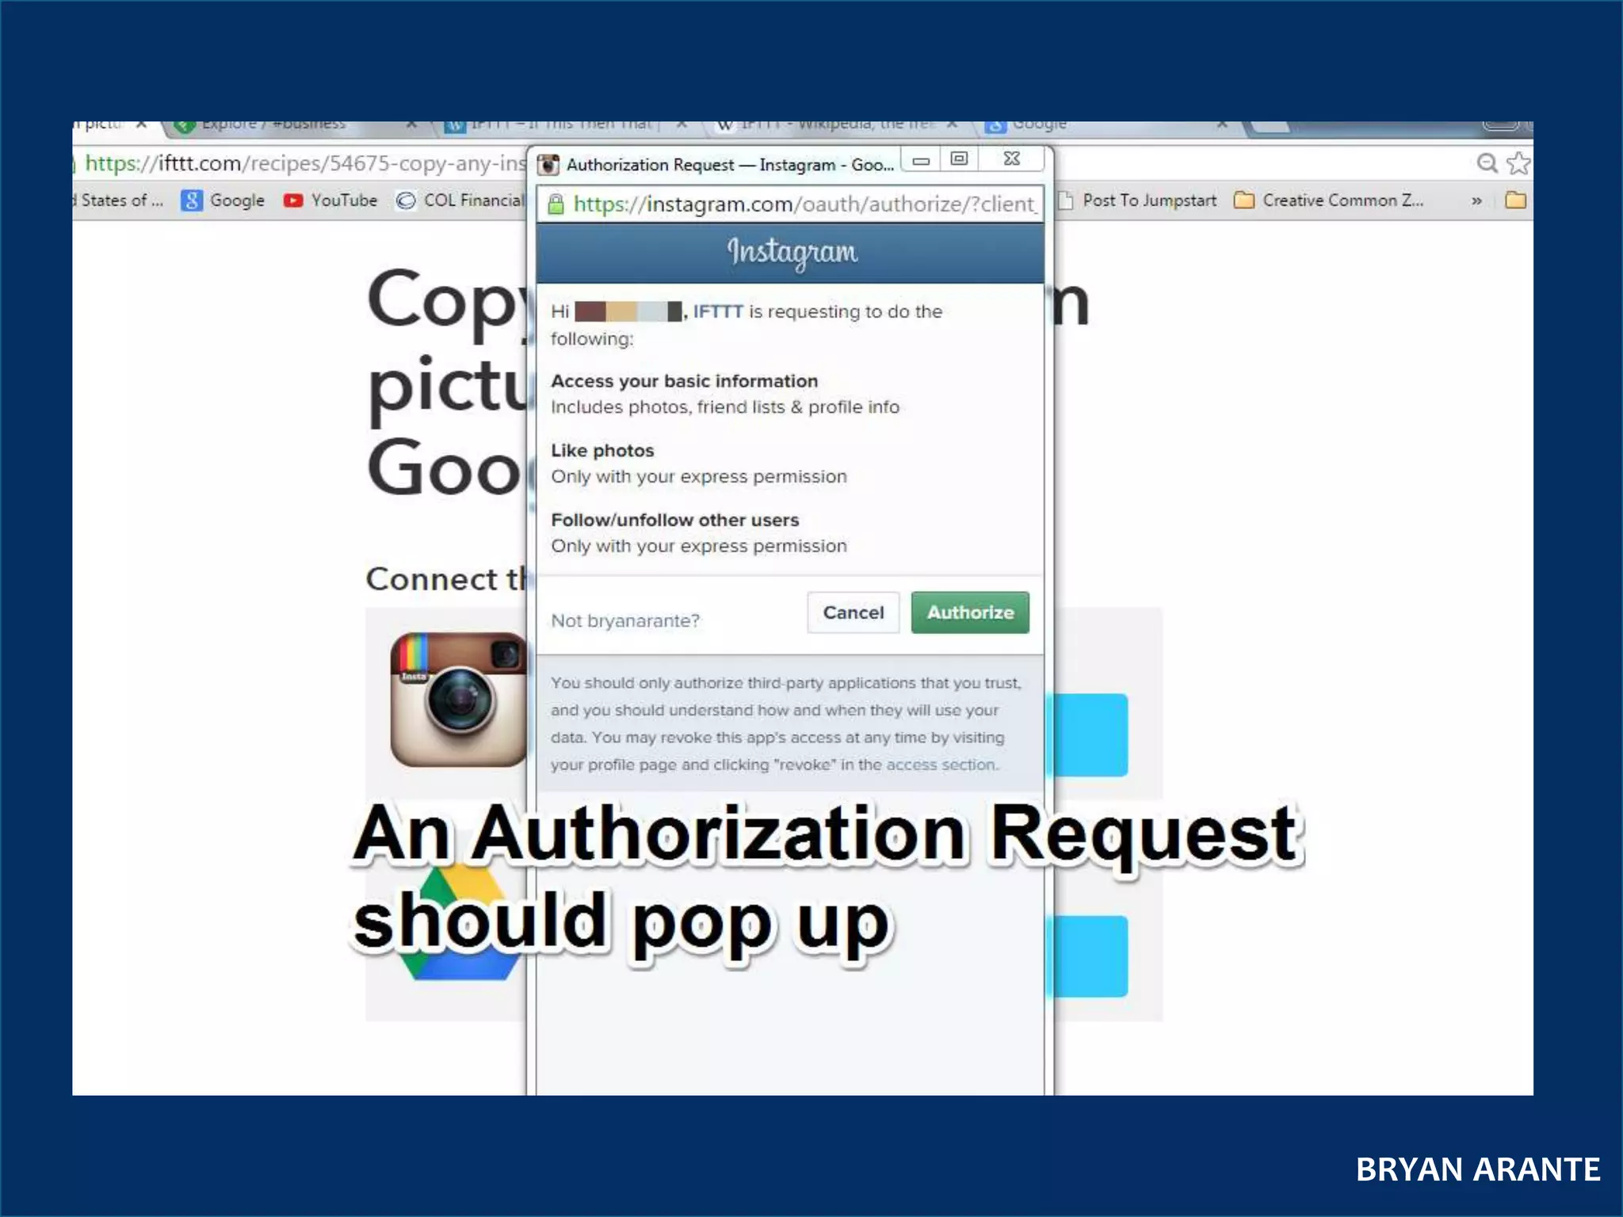Click the ifttt.com address bar
Image resolution: width=1623 pixels, height=1217 pixels.
pos(305,163)
